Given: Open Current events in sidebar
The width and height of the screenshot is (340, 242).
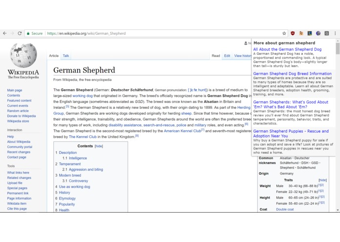Looking at the screenshot, I should click(18, 106).
